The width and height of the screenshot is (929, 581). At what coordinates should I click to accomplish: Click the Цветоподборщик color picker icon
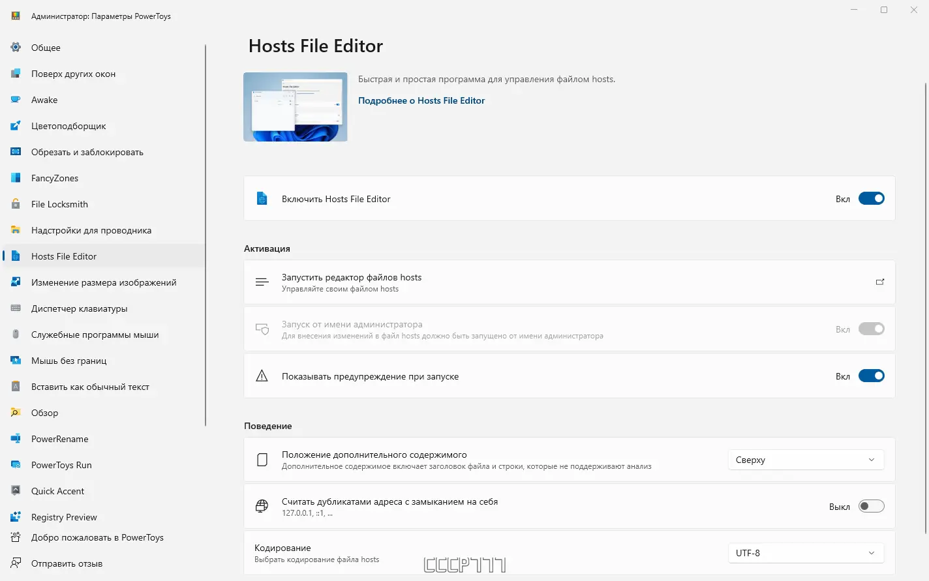(x=16, y=125)
